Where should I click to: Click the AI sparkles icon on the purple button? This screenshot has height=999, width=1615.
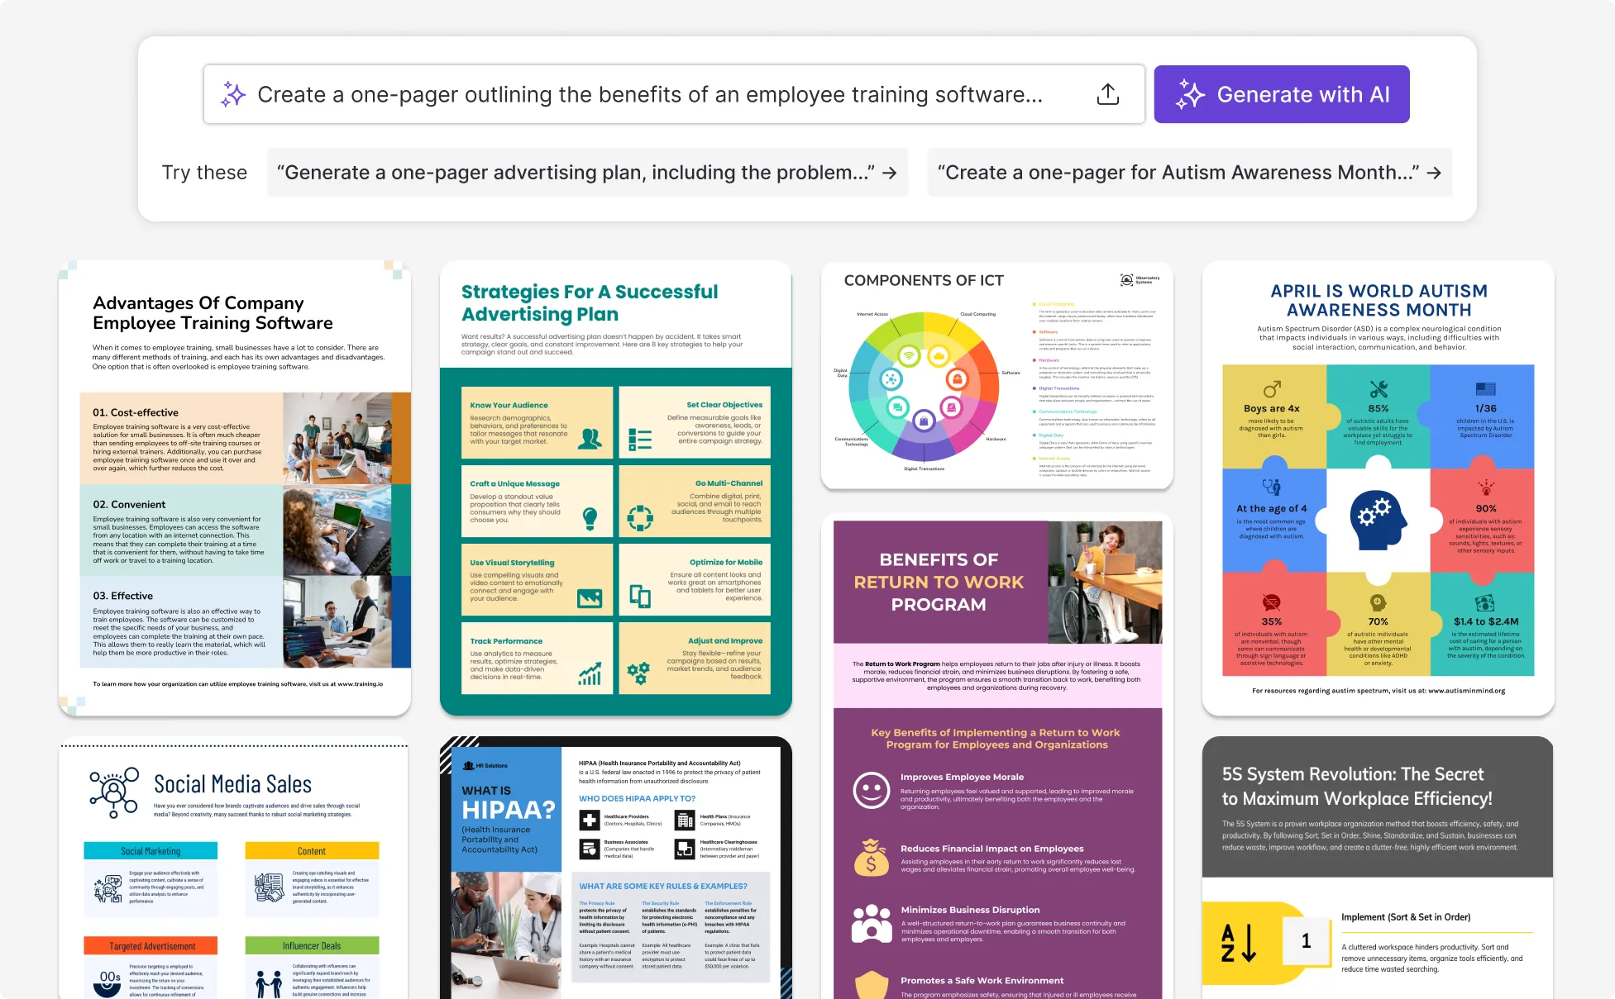coord(1189,94)
